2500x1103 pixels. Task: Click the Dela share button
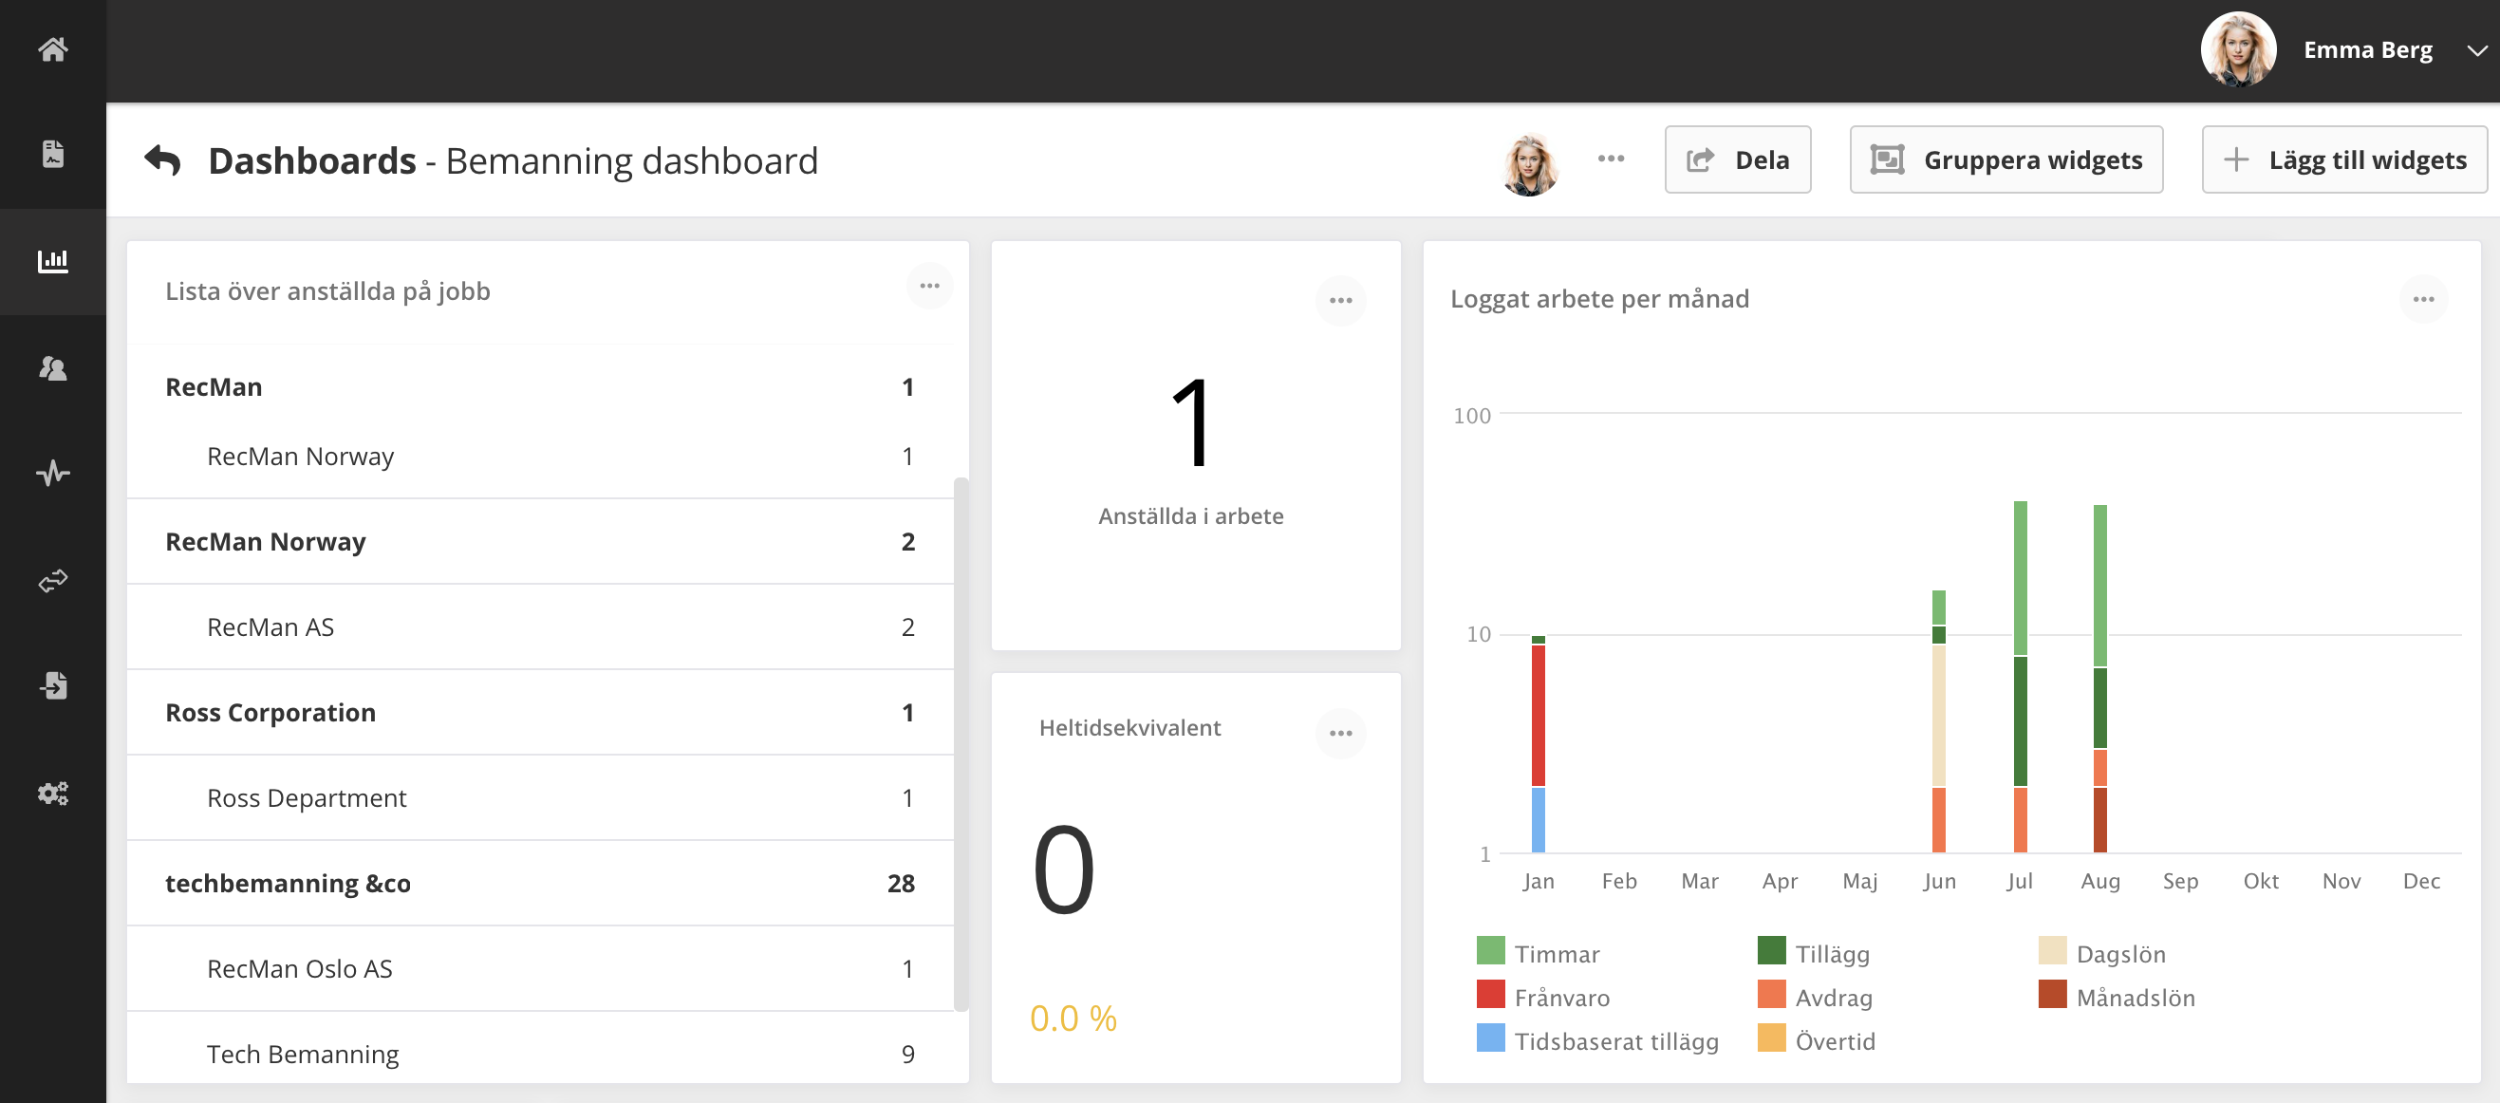click(1736, 159)
